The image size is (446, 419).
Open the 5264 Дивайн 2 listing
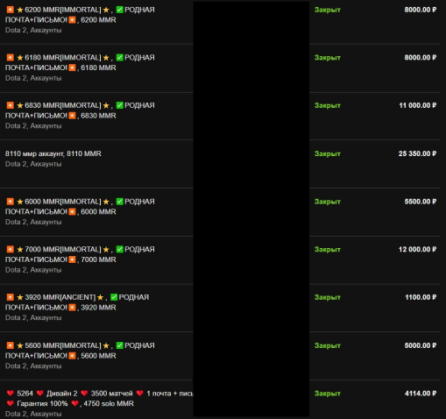click(99, 399)
